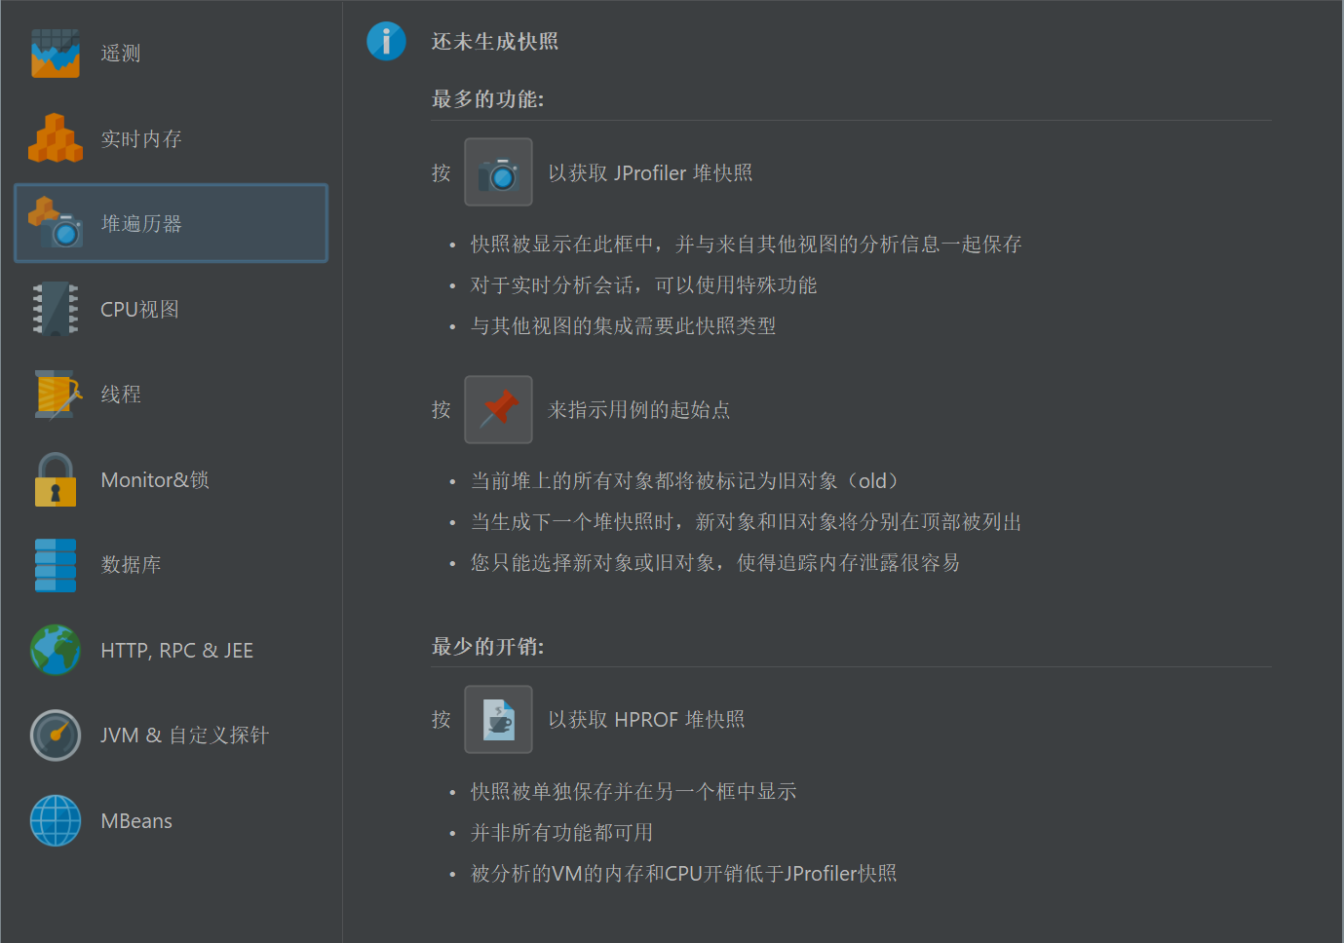
Task: Click the gauge icon for JVM & 自定义探针
Action: 56,736
